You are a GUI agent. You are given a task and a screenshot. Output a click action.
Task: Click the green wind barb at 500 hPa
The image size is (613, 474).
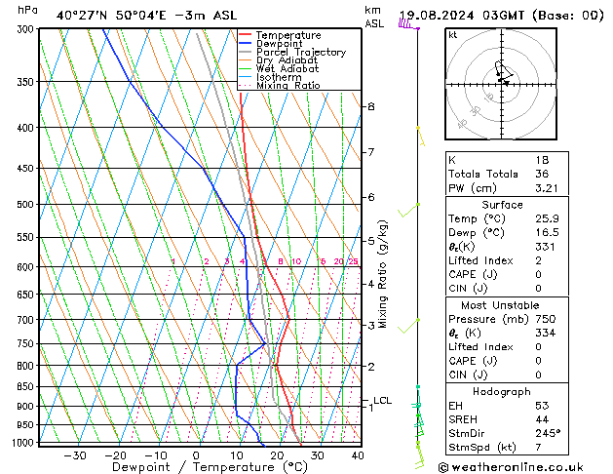408,210
